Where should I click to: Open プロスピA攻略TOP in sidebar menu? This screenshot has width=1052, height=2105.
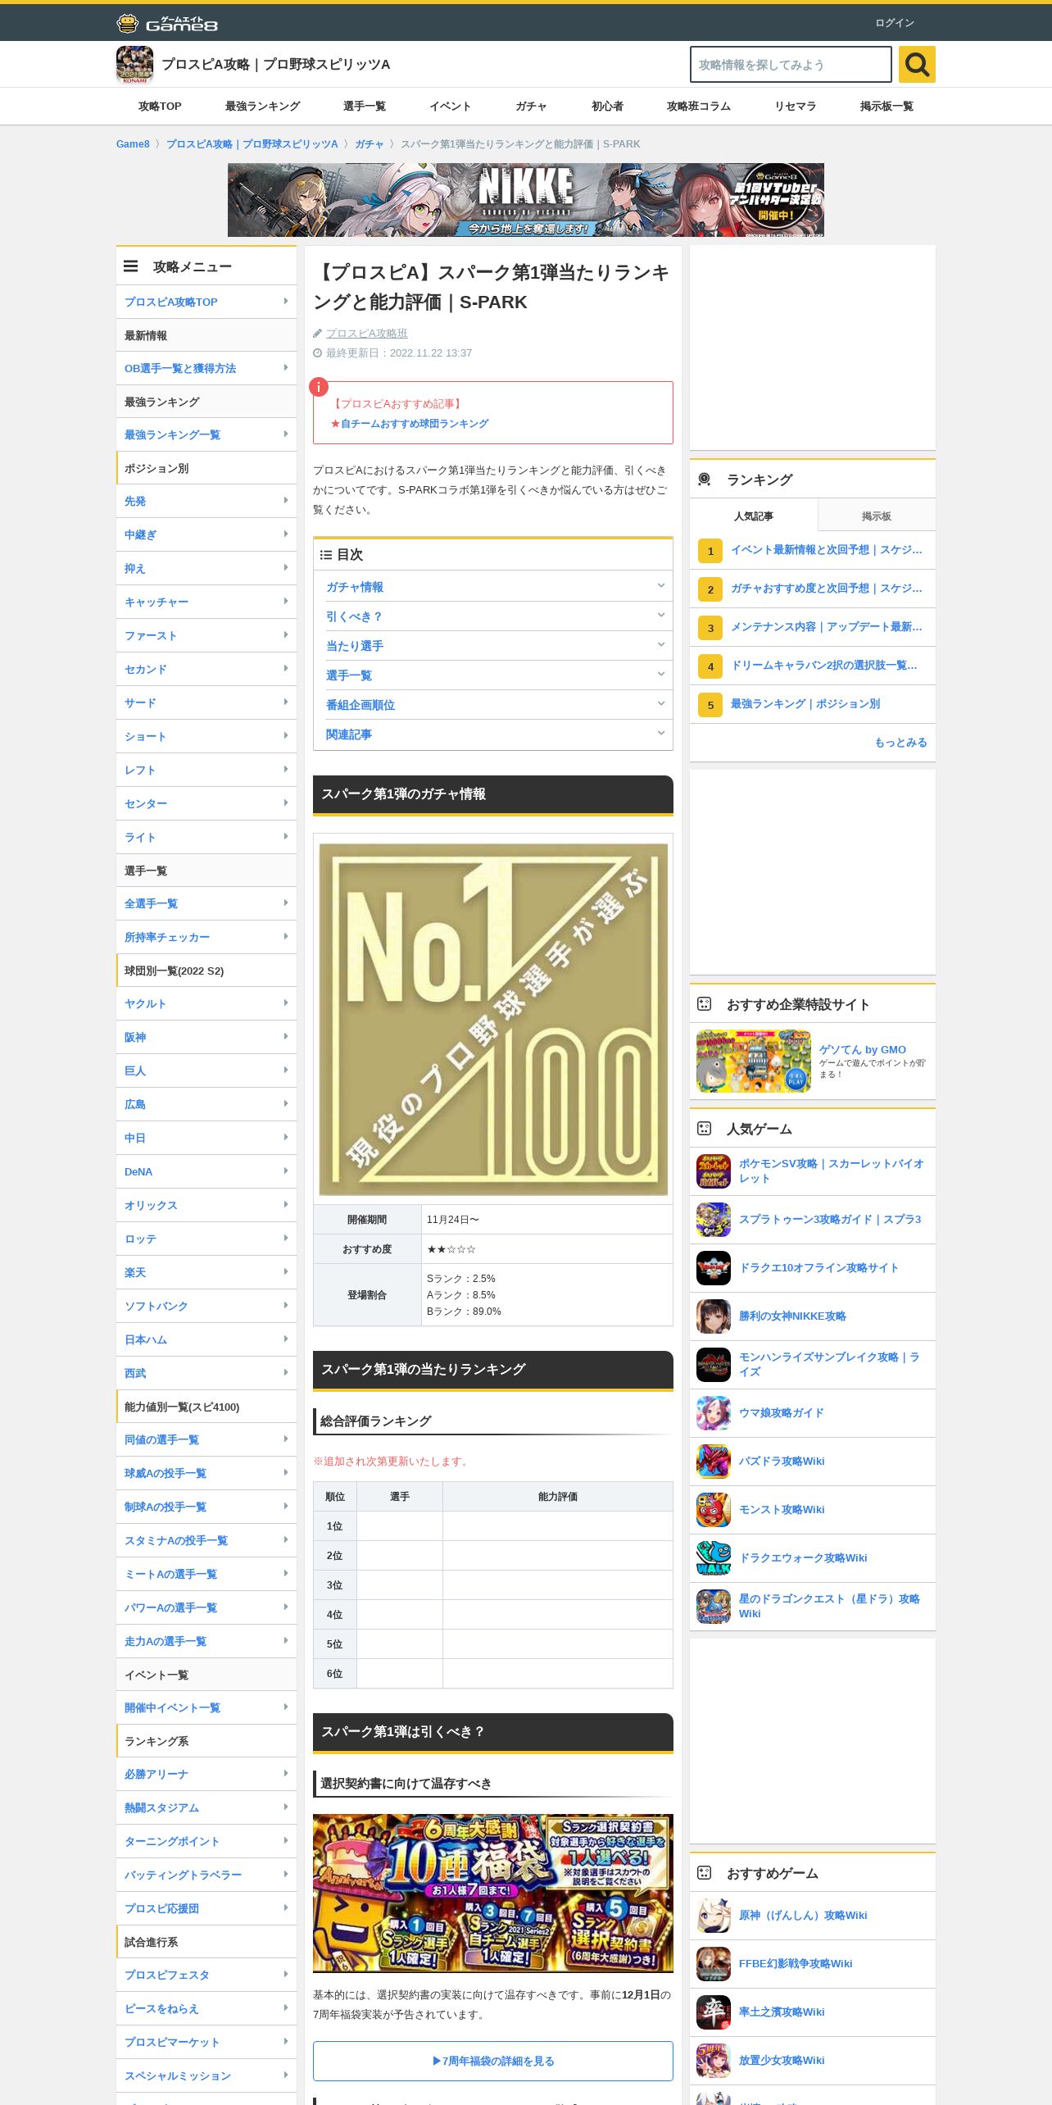206,302
